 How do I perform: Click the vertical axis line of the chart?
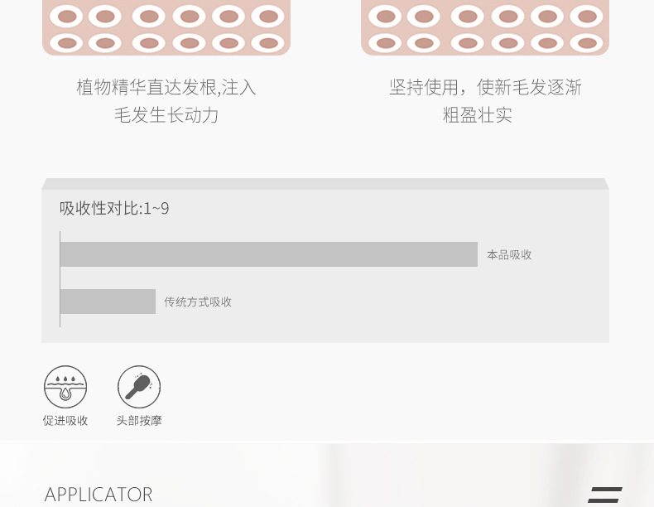click(60, 279)
